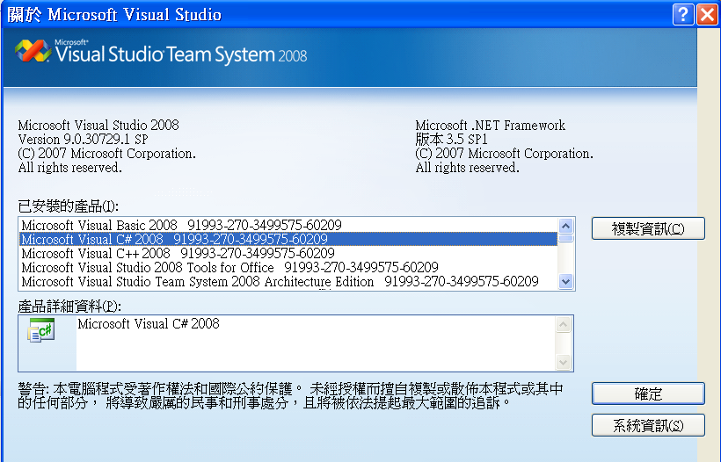
Task: Click installed products list scroll up arrow
Action: (566, 226)
